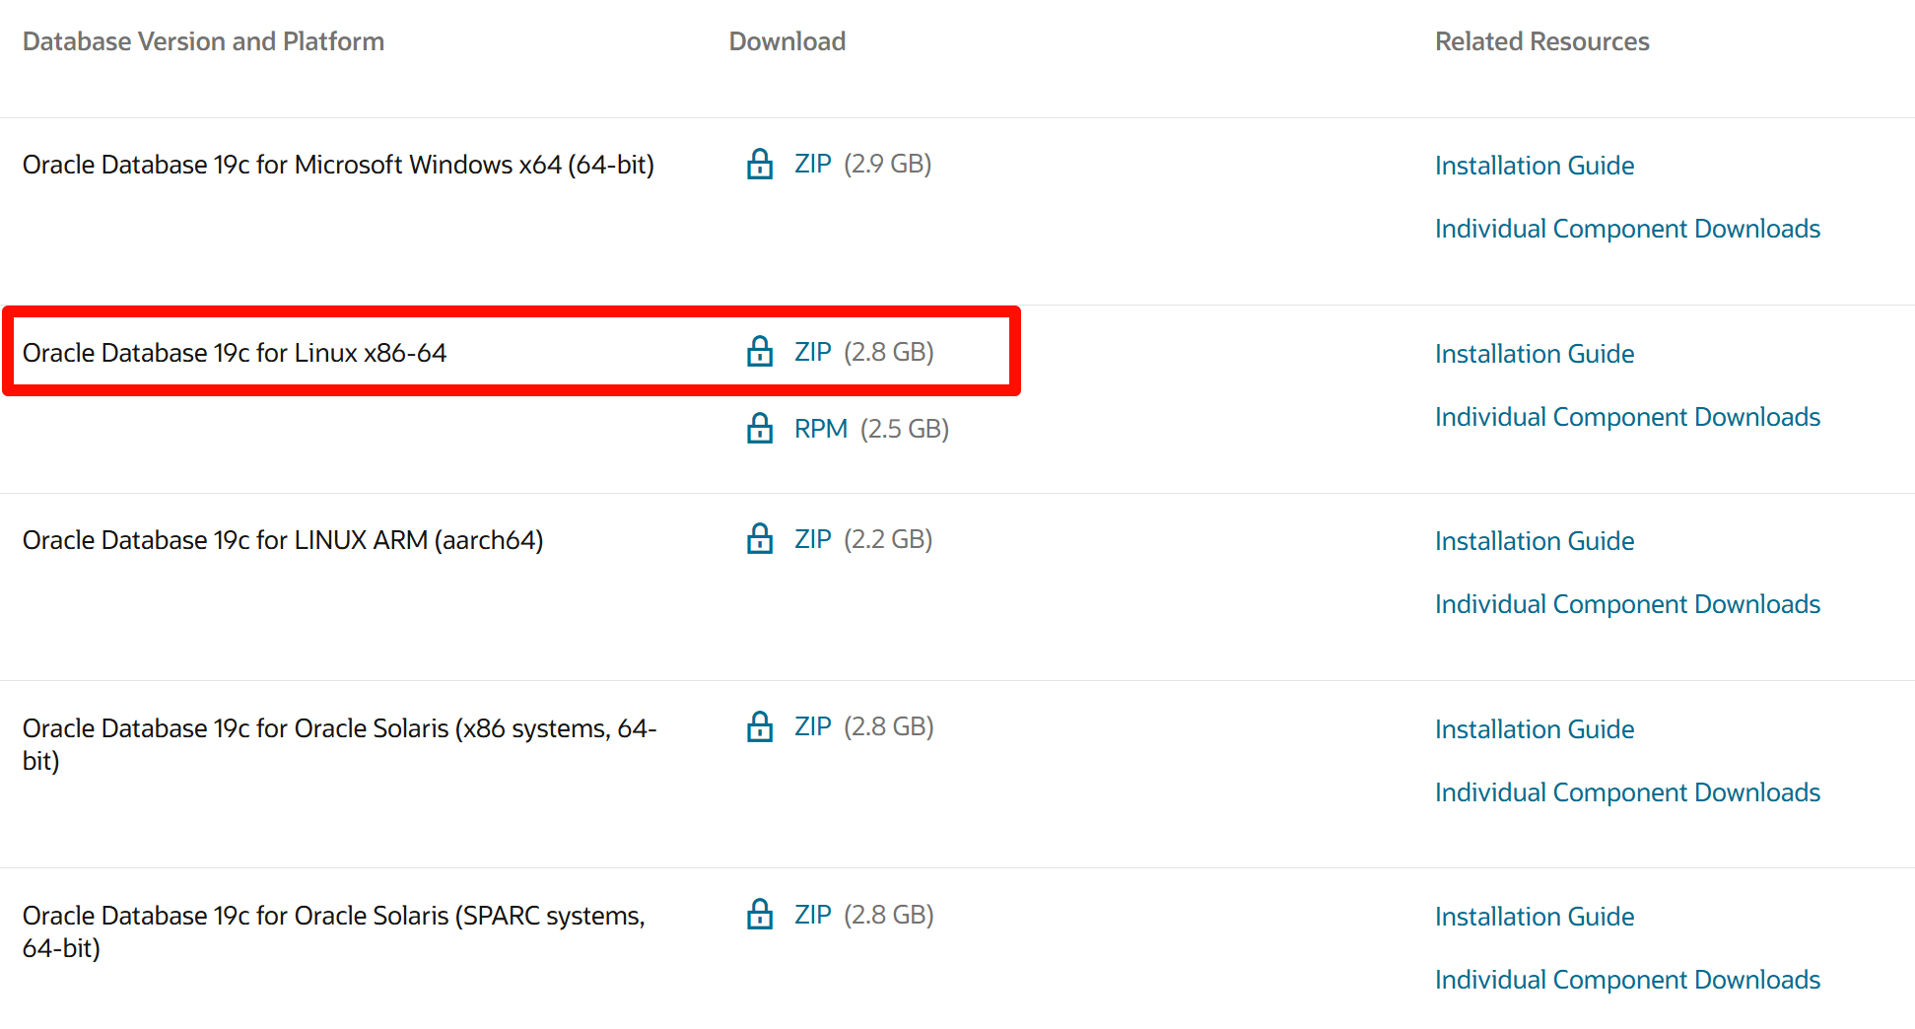This screenshot has height=1029, width=1915.
Task: Click lock icon for LINUX ARM ZIP
Action: click(x=759, y=539)
